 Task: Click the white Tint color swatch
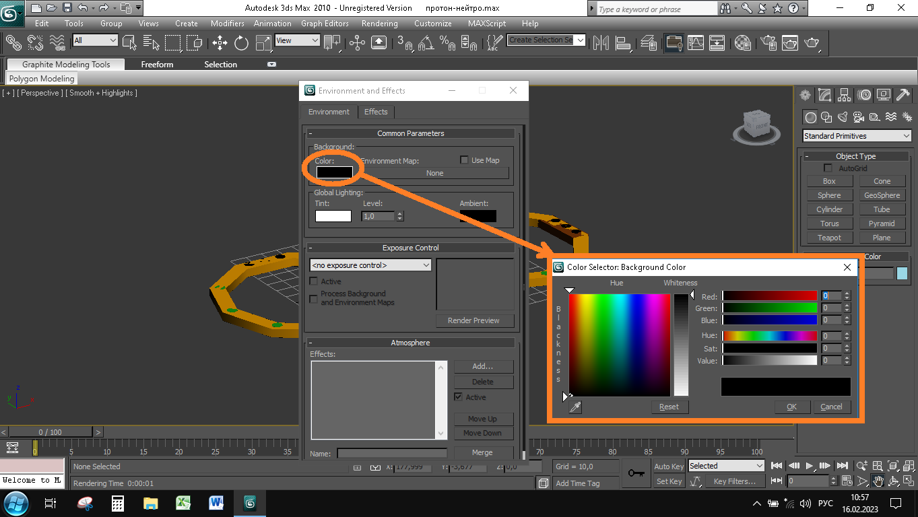(x=333, y=216)
